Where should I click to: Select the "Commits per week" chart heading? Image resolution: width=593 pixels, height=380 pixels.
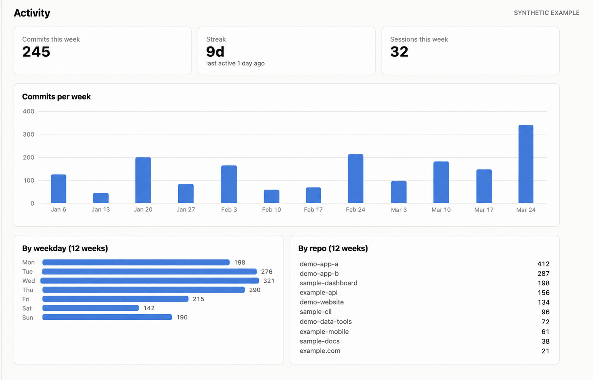tap(56, 97)
